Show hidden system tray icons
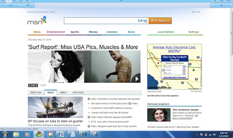This screenshot has width=233, height=138. coord(197,135)
